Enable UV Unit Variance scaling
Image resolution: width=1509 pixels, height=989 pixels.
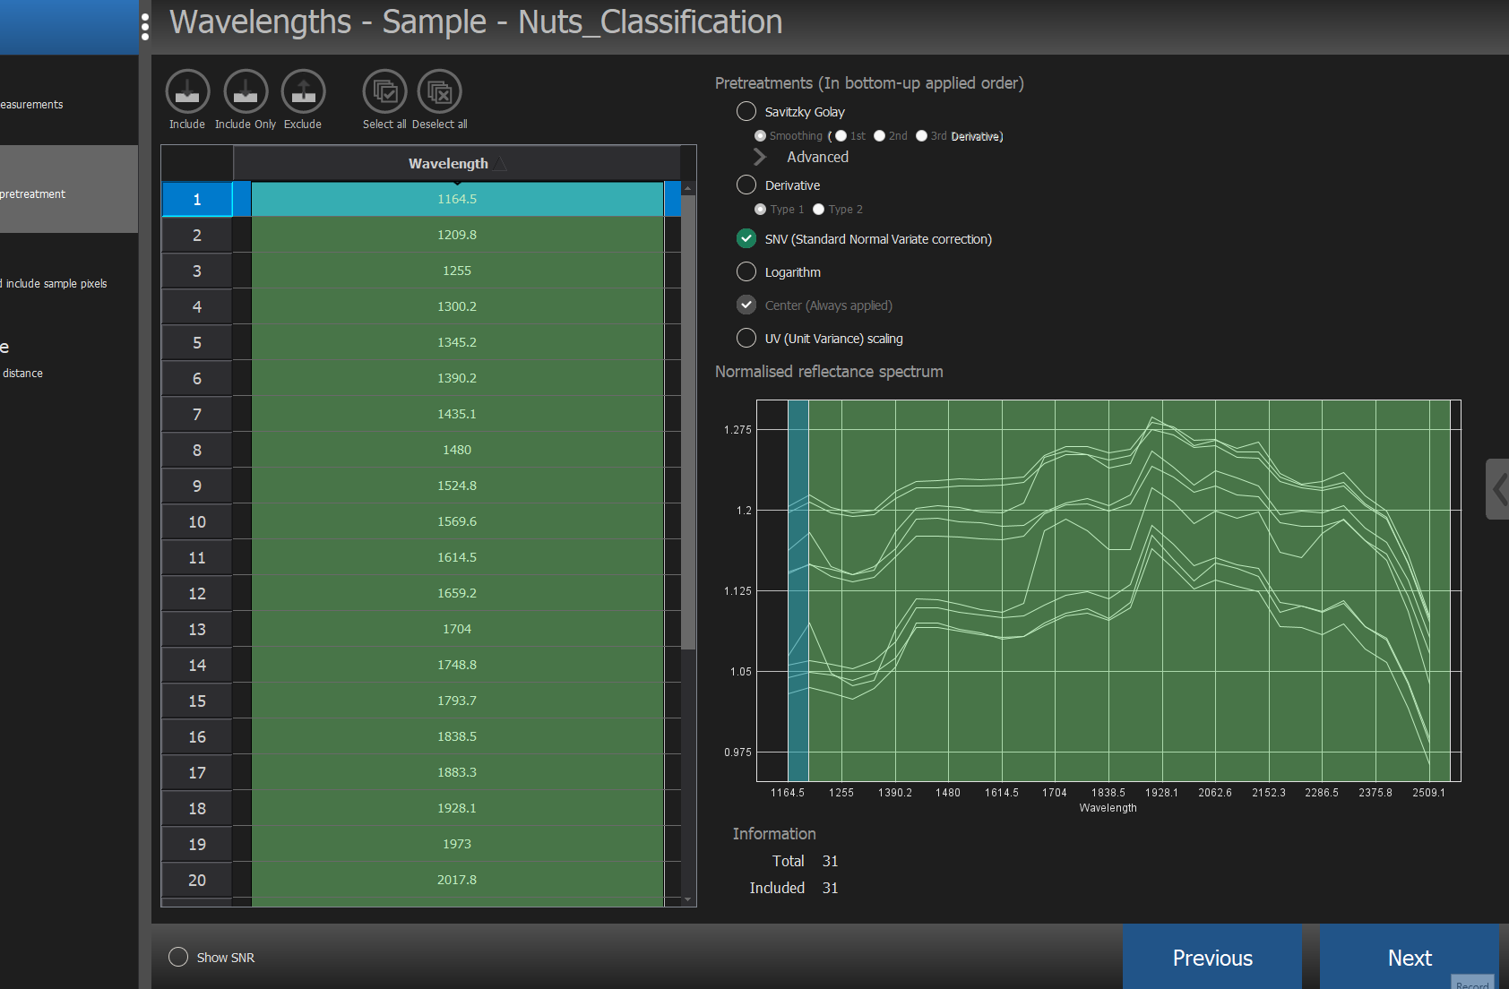click(x=746, y=339)
